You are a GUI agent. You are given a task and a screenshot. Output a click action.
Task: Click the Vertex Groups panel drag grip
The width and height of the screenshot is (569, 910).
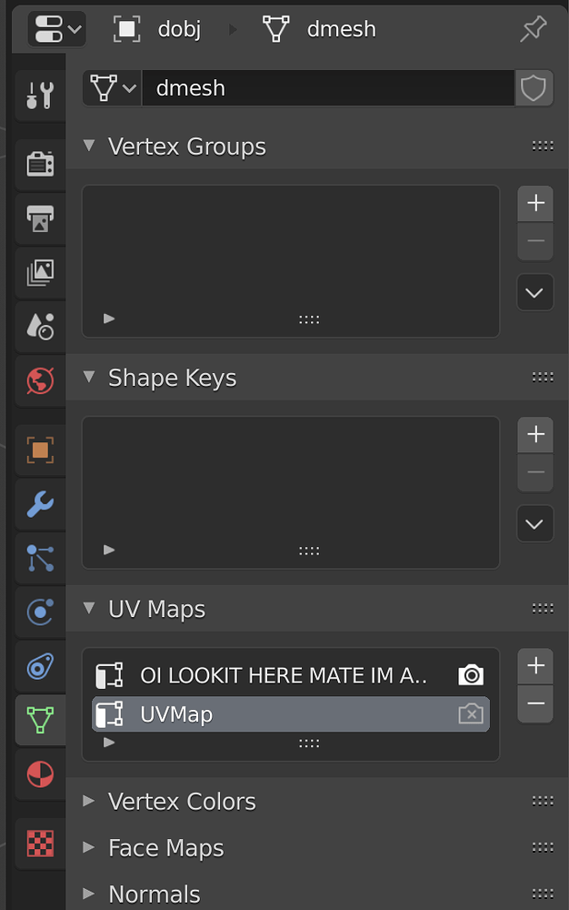[x=543, y=146]
